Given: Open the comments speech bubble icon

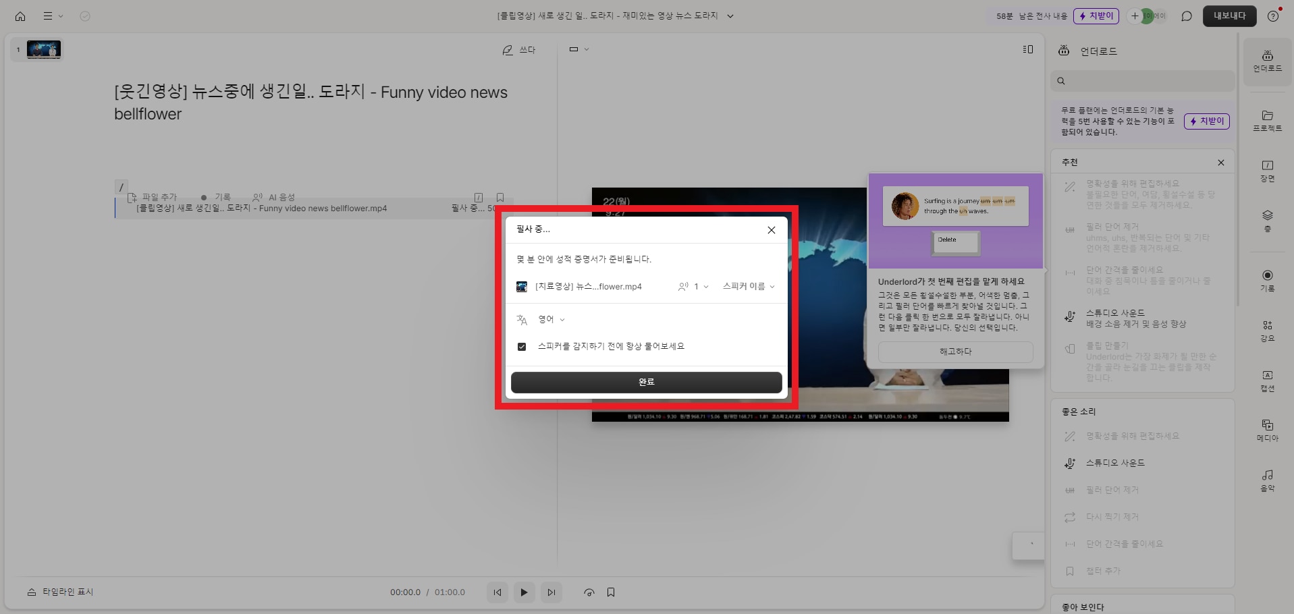Looking at the screenshot, I should coord(1187,16).
